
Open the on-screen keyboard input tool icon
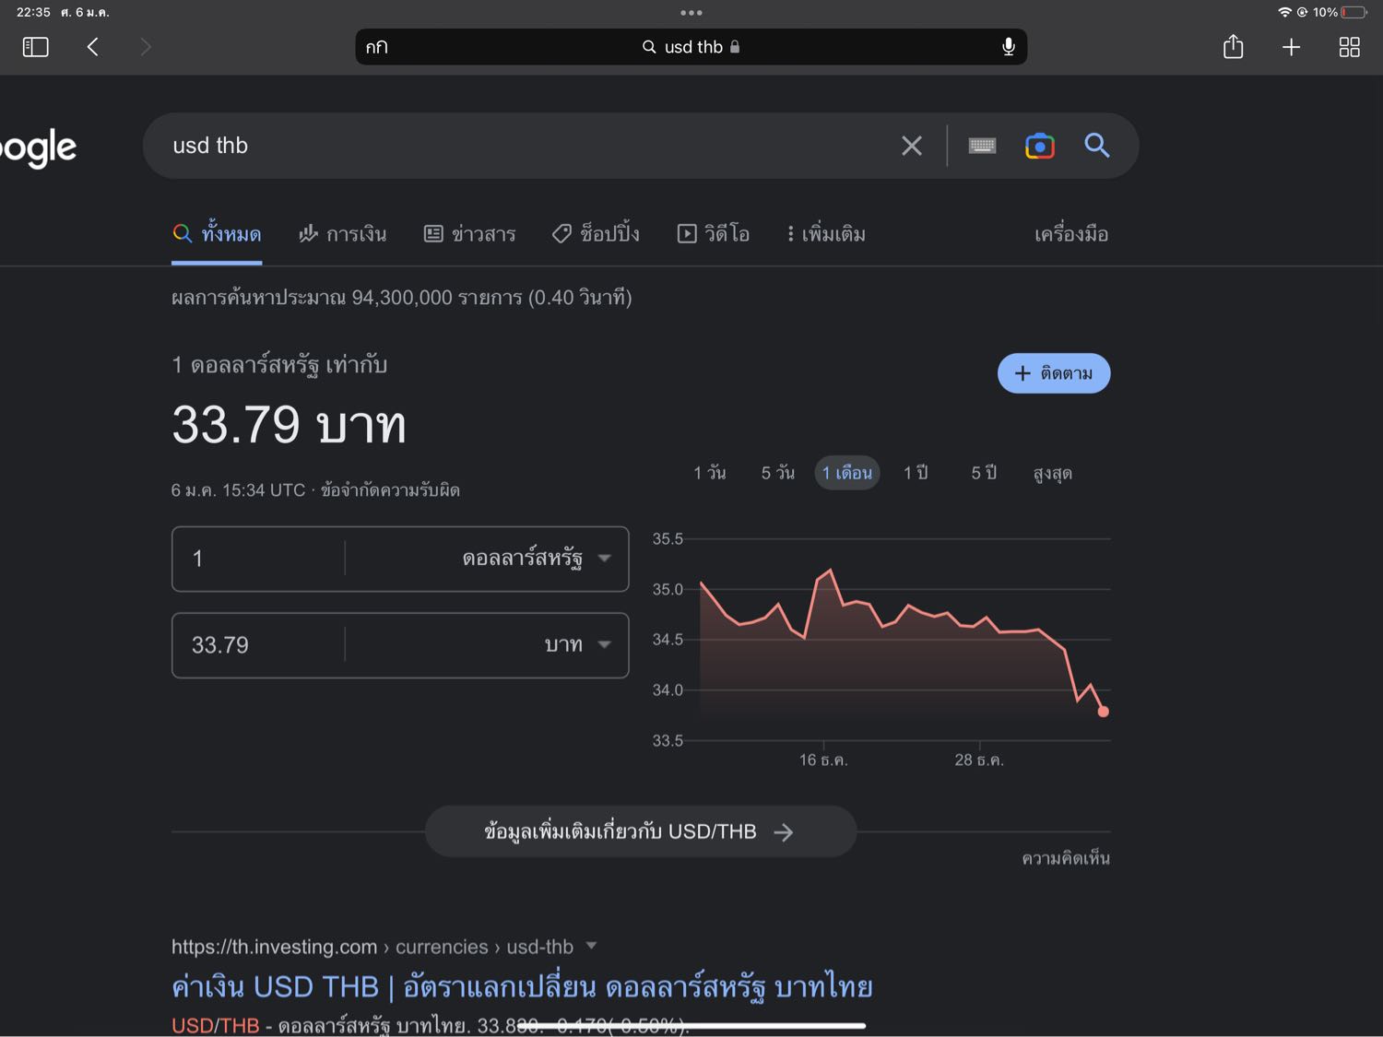pyautogui.click(x=982, y=146)
